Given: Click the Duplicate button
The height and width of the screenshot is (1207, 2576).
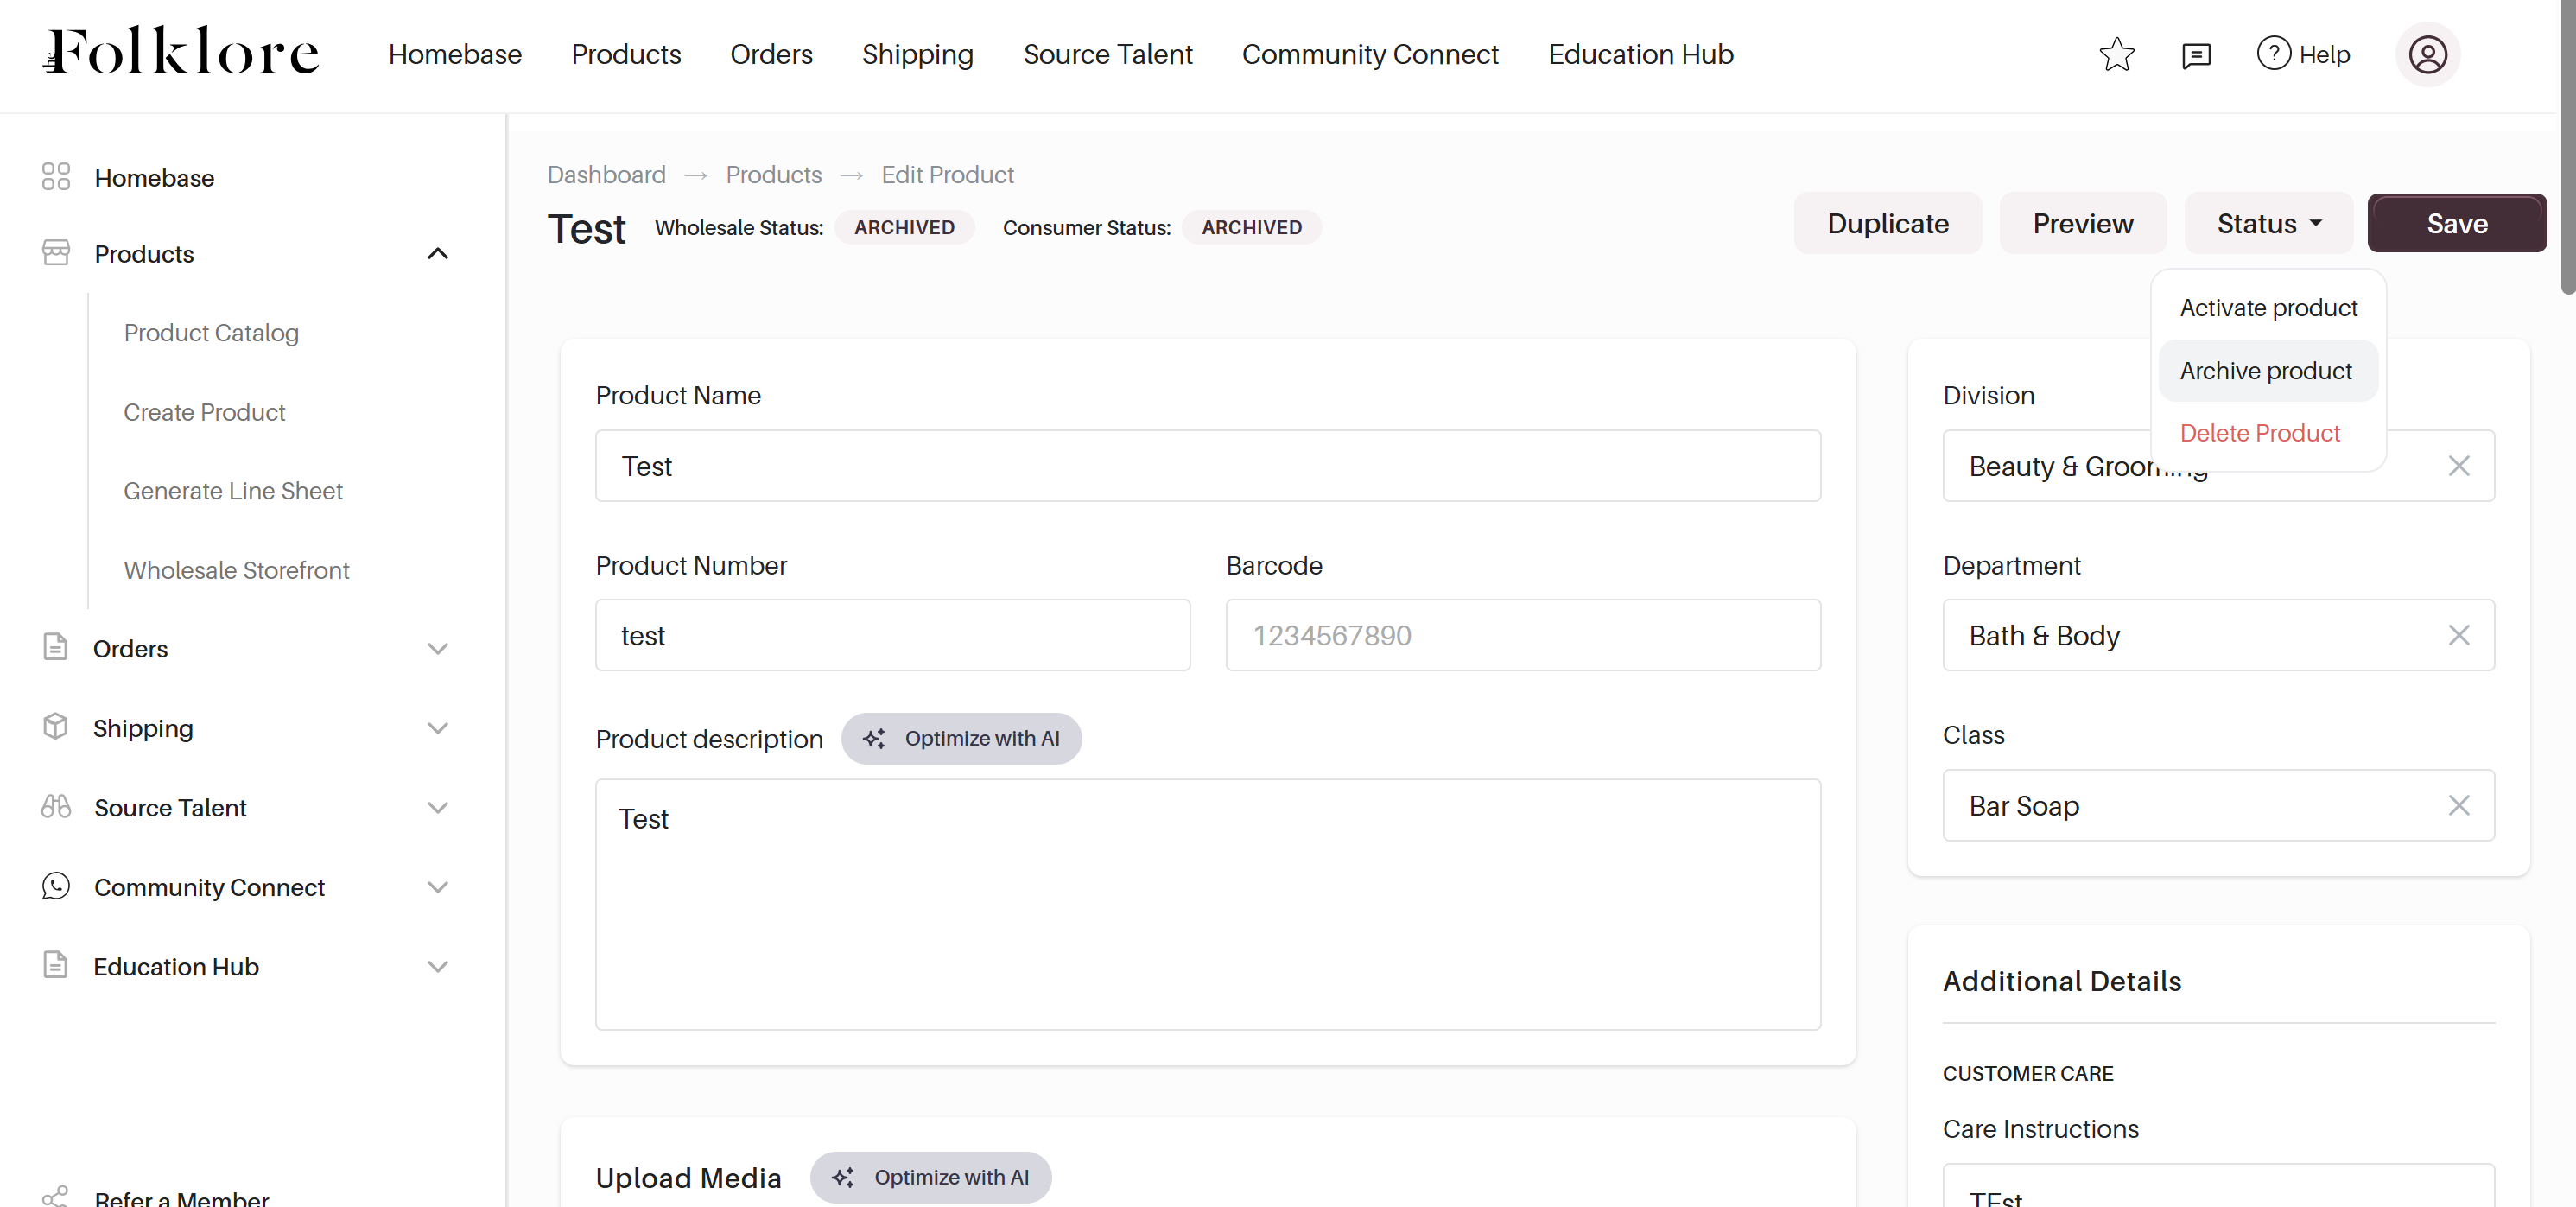Looking at the screenshot, I should pos(1888,223).
